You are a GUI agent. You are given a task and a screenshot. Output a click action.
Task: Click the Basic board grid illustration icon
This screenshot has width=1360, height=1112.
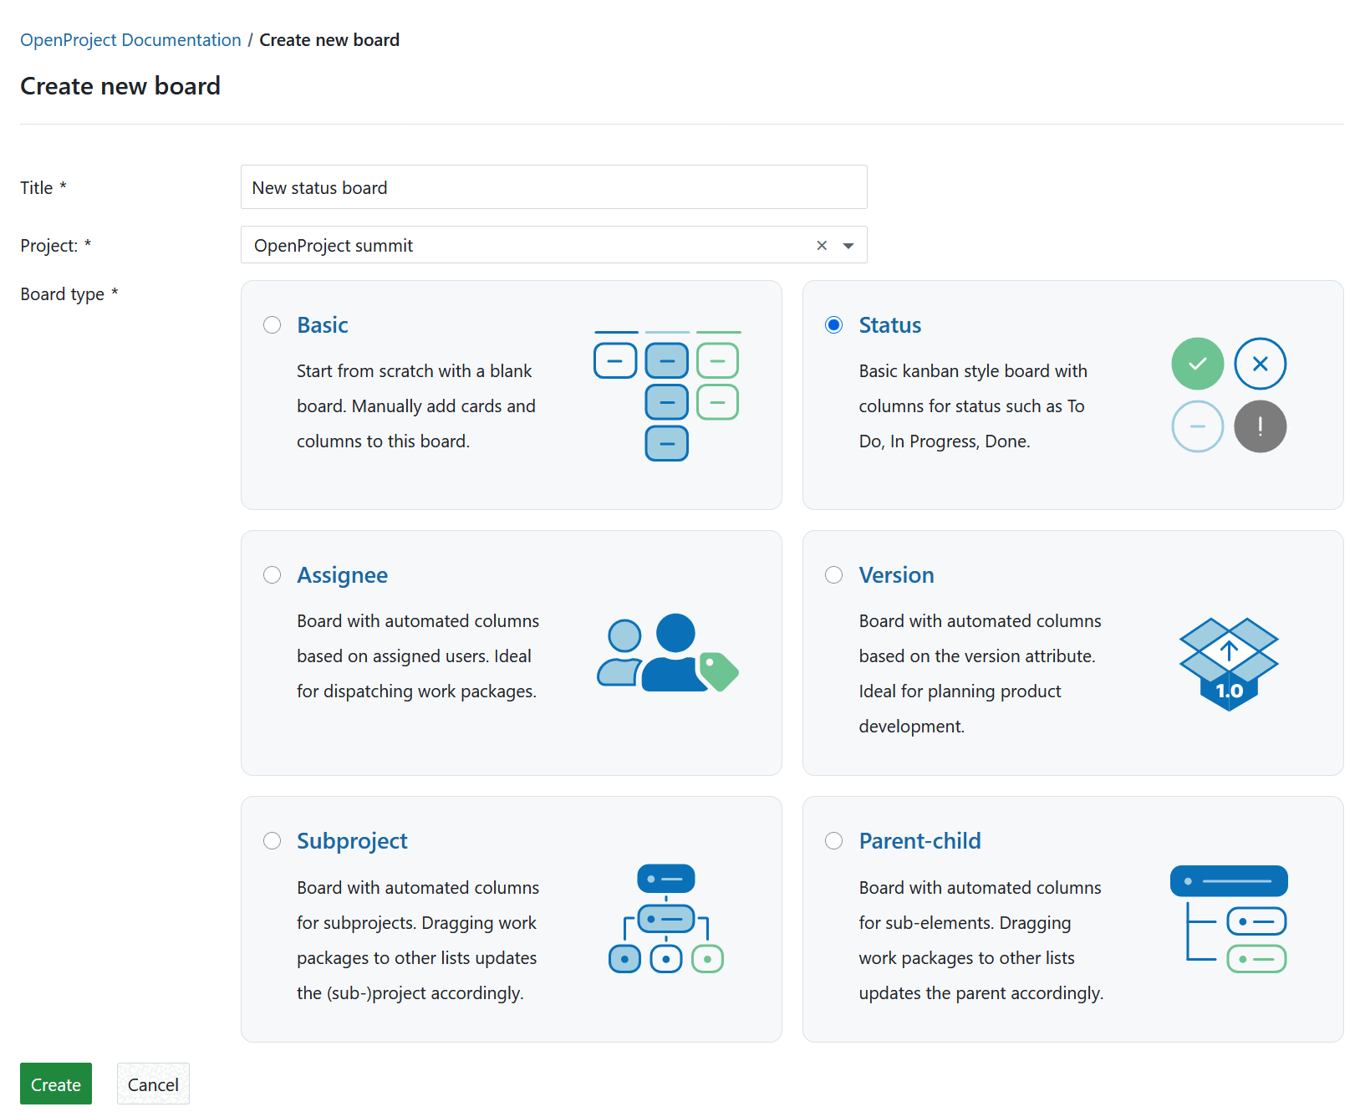pos(667,395)
